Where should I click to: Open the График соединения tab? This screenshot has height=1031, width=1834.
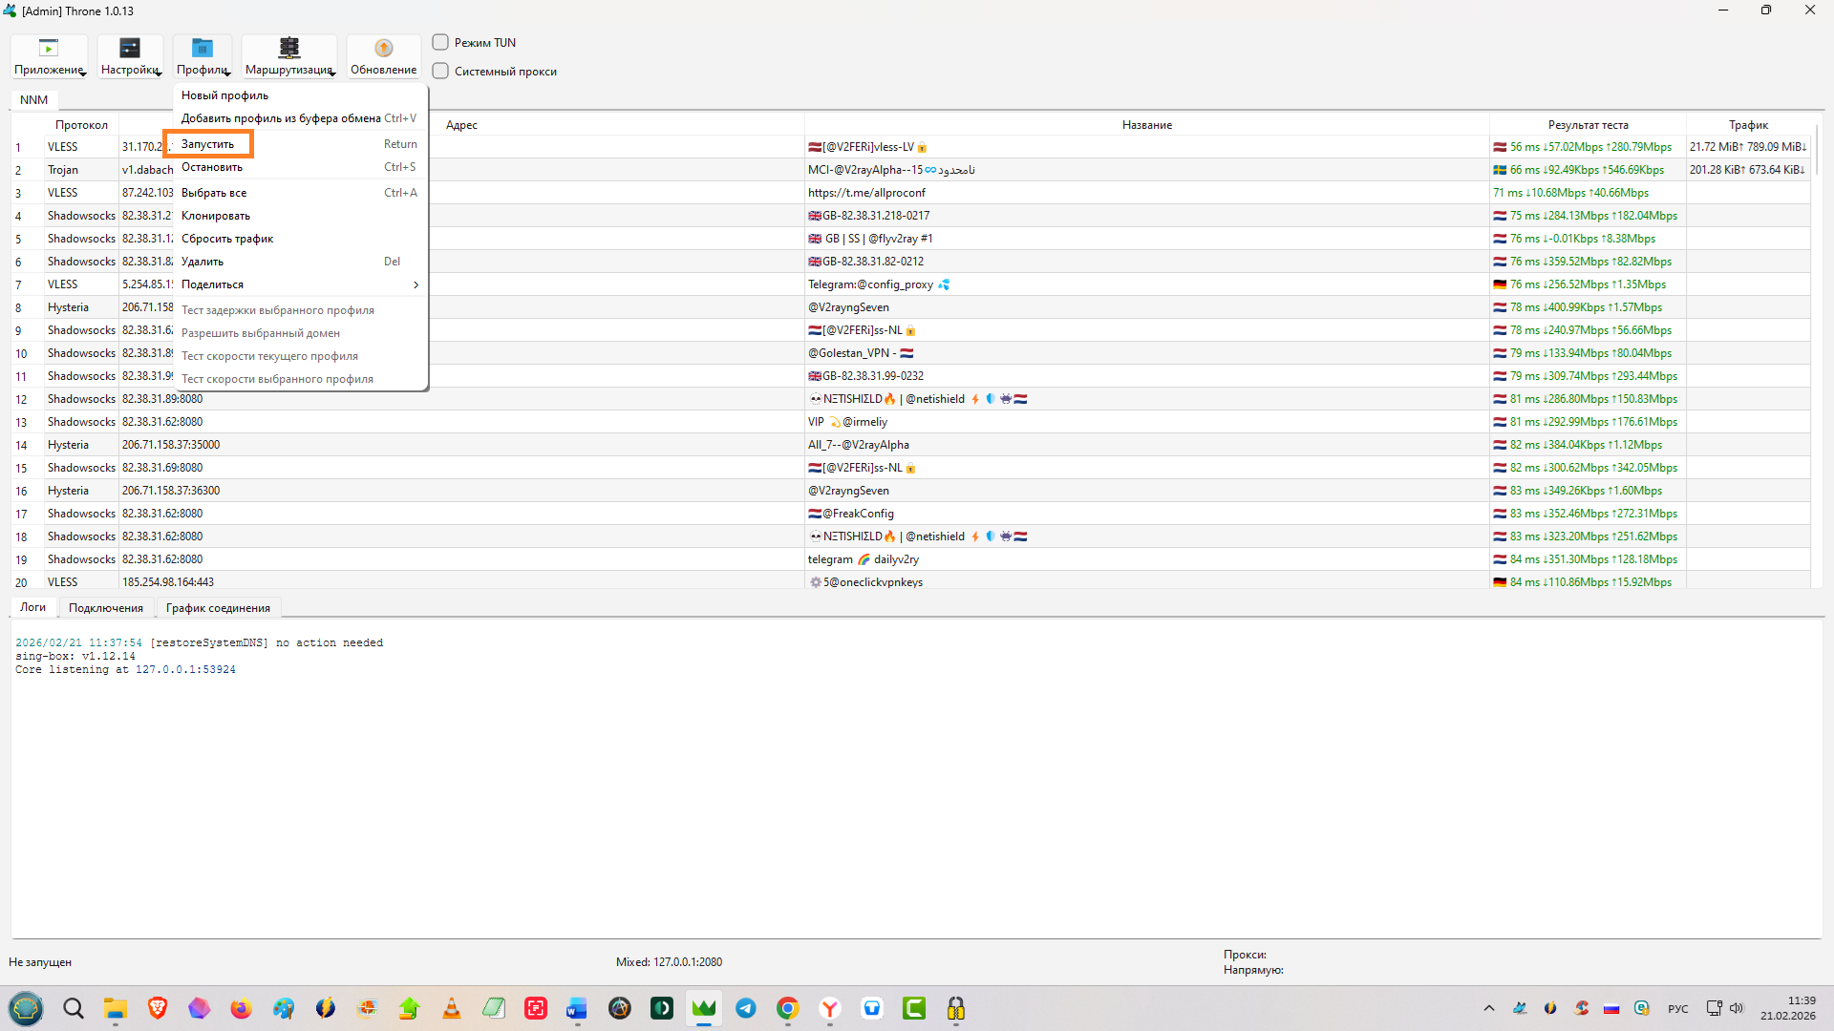[x=218, y=608]
